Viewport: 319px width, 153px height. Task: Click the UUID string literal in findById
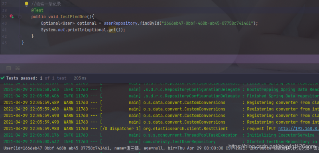coord(207,23)
